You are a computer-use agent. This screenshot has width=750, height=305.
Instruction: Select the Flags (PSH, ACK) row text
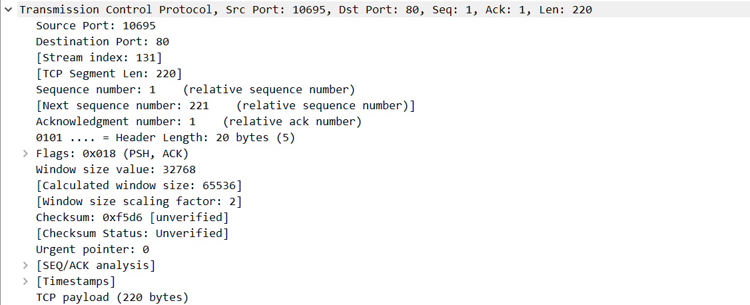click(x=112, y=154)
